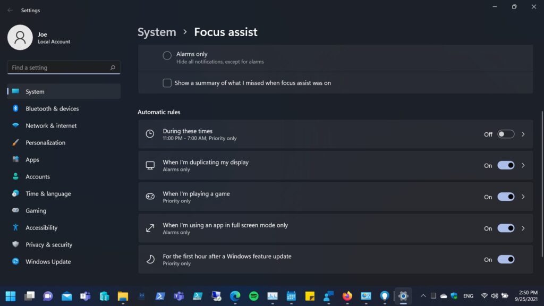Go to Bluetooth & devices settings
The image size is (544, 306).
52,108
